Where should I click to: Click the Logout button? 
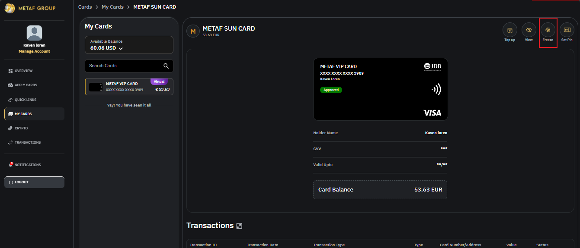34,182
